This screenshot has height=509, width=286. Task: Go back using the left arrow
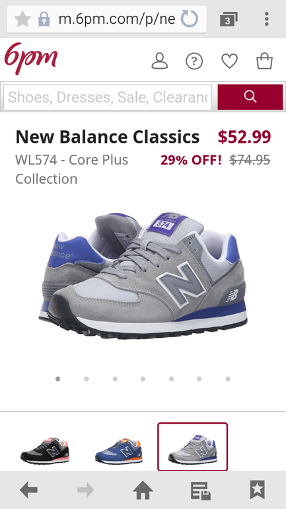(28, 490)
